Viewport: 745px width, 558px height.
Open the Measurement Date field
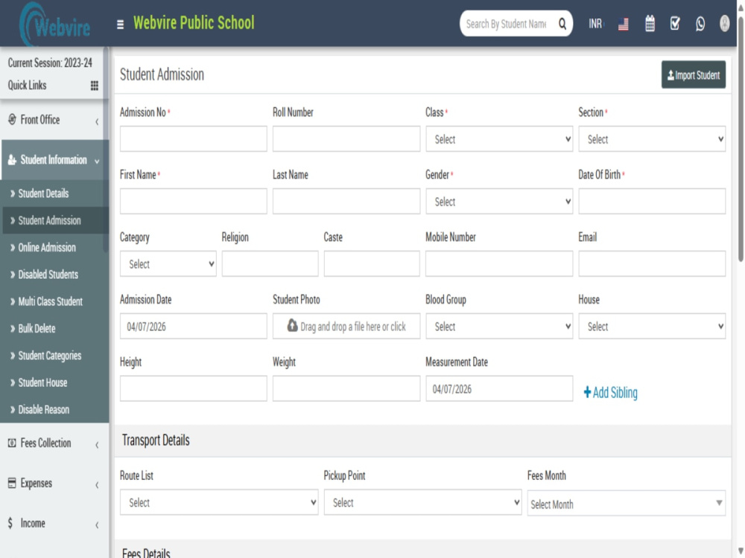pos(499,388)
